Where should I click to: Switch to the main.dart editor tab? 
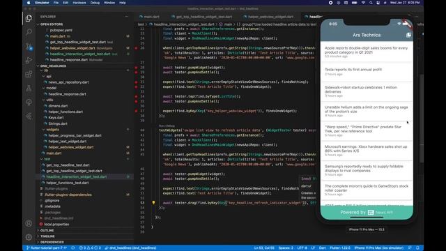(151, 17)
